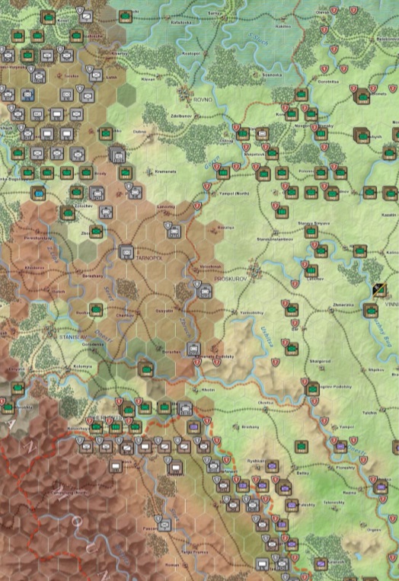Select the white-symbol unit east of Ostrog
Screen dimensions: 399x581
coord(262,134)
